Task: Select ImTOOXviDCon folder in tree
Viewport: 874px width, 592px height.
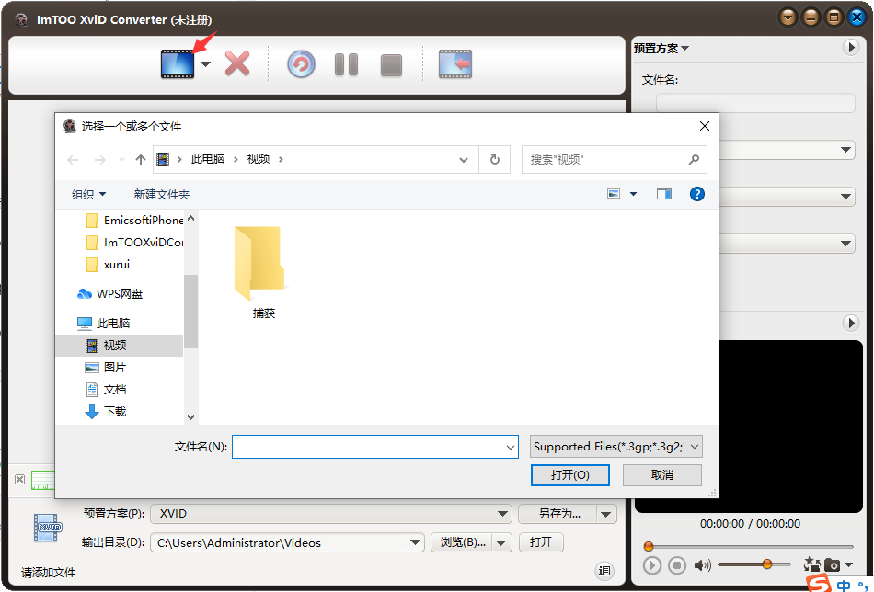Action: 135,243
